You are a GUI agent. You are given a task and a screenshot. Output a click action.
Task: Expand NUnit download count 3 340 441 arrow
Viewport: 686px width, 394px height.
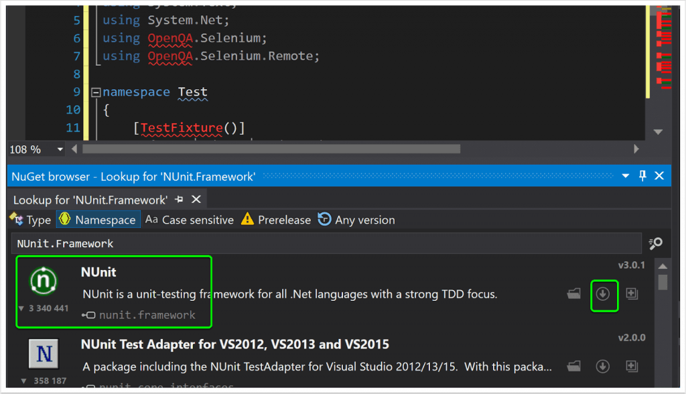(21, 309)
